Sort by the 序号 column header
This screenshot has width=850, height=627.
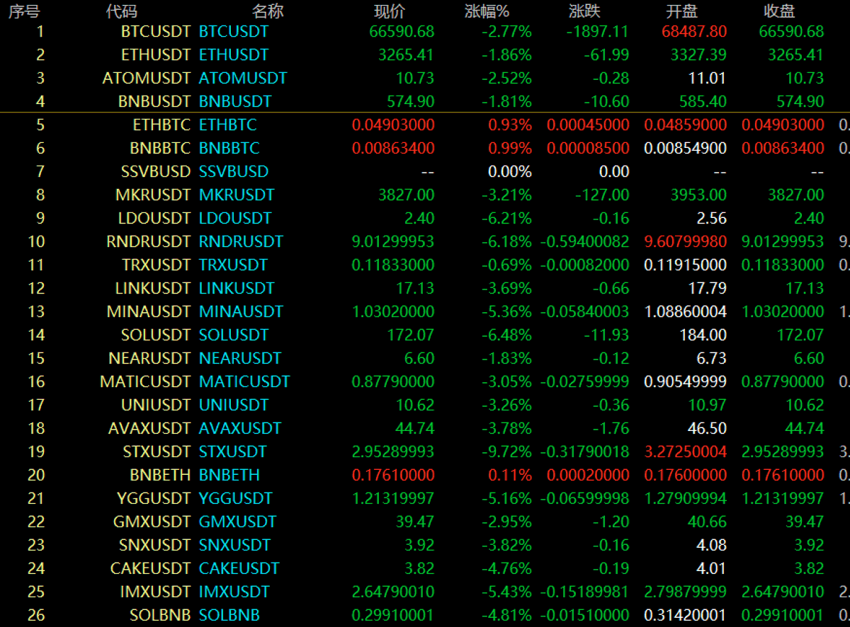(x=23, y=11)
